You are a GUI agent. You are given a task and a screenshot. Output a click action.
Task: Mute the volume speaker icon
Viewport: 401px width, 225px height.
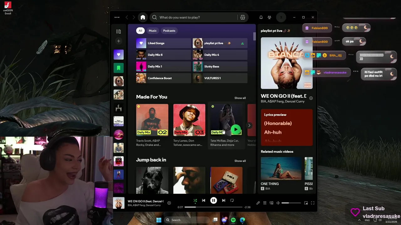tap(278, 203)
